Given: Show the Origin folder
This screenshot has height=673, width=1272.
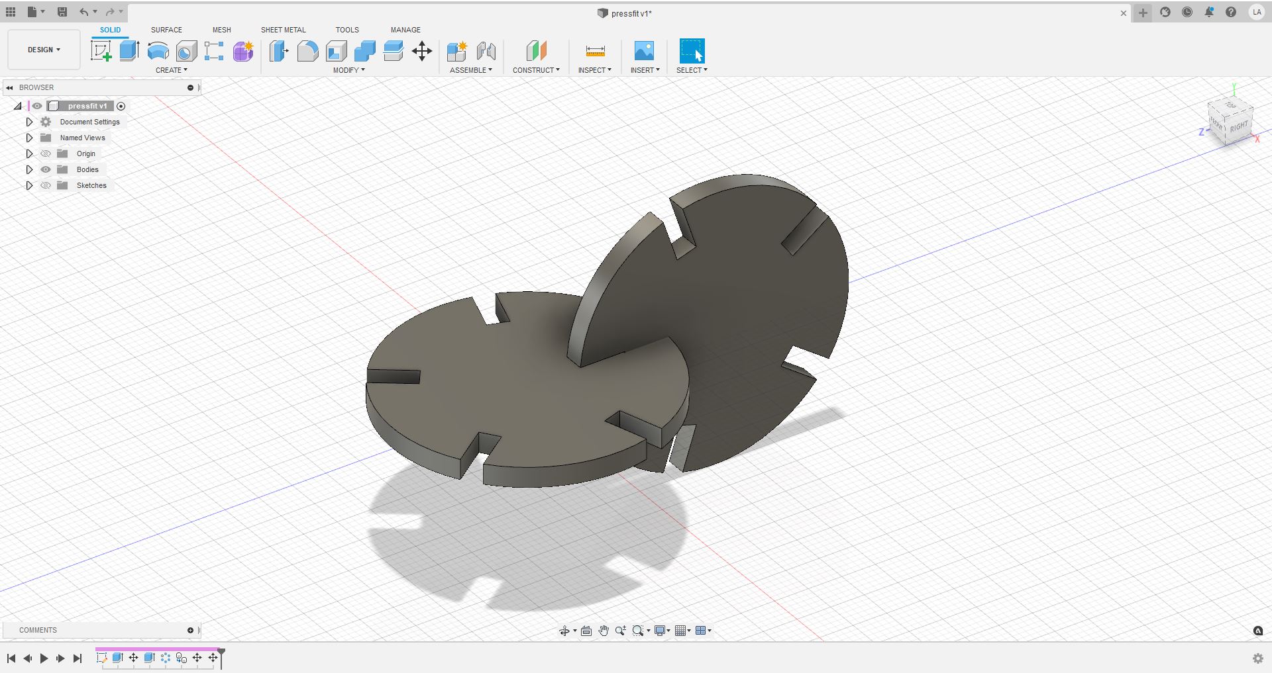Looking at the screenshot, I should pos(46,154).
